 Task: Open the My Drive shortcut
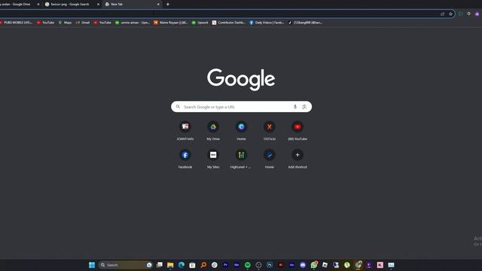(213, 130)
